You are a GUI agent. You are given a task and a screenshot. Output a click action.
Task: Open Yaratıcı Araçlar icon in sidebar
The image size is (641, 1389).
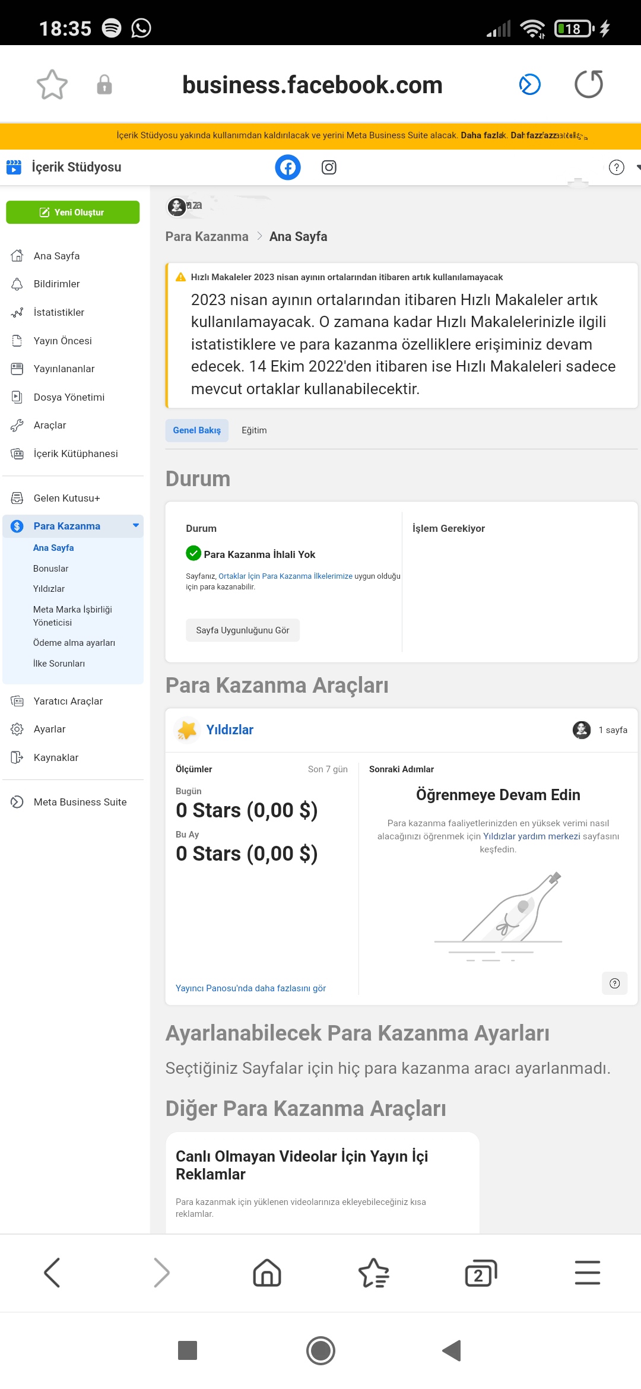pos(17,701)
